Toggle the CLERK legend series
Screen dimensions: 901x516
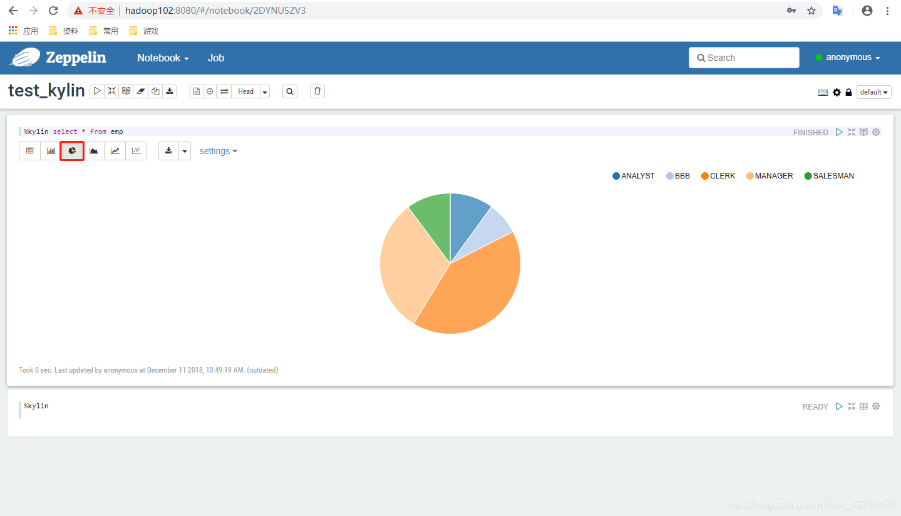click(718, 176)
